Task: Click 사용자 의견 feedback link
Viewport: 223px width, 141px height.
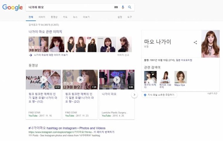Action: click(212, 94)
